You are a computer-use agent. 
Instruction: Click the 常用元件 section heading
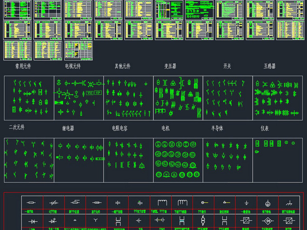23,66
